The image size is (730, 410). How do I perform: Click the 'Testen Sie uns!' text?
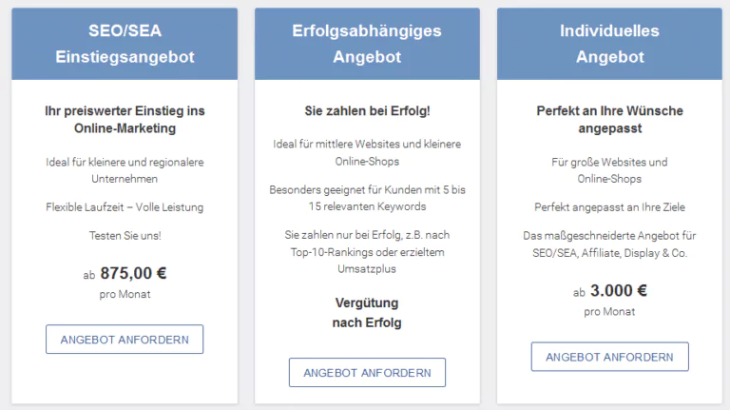tap(125, 235)
